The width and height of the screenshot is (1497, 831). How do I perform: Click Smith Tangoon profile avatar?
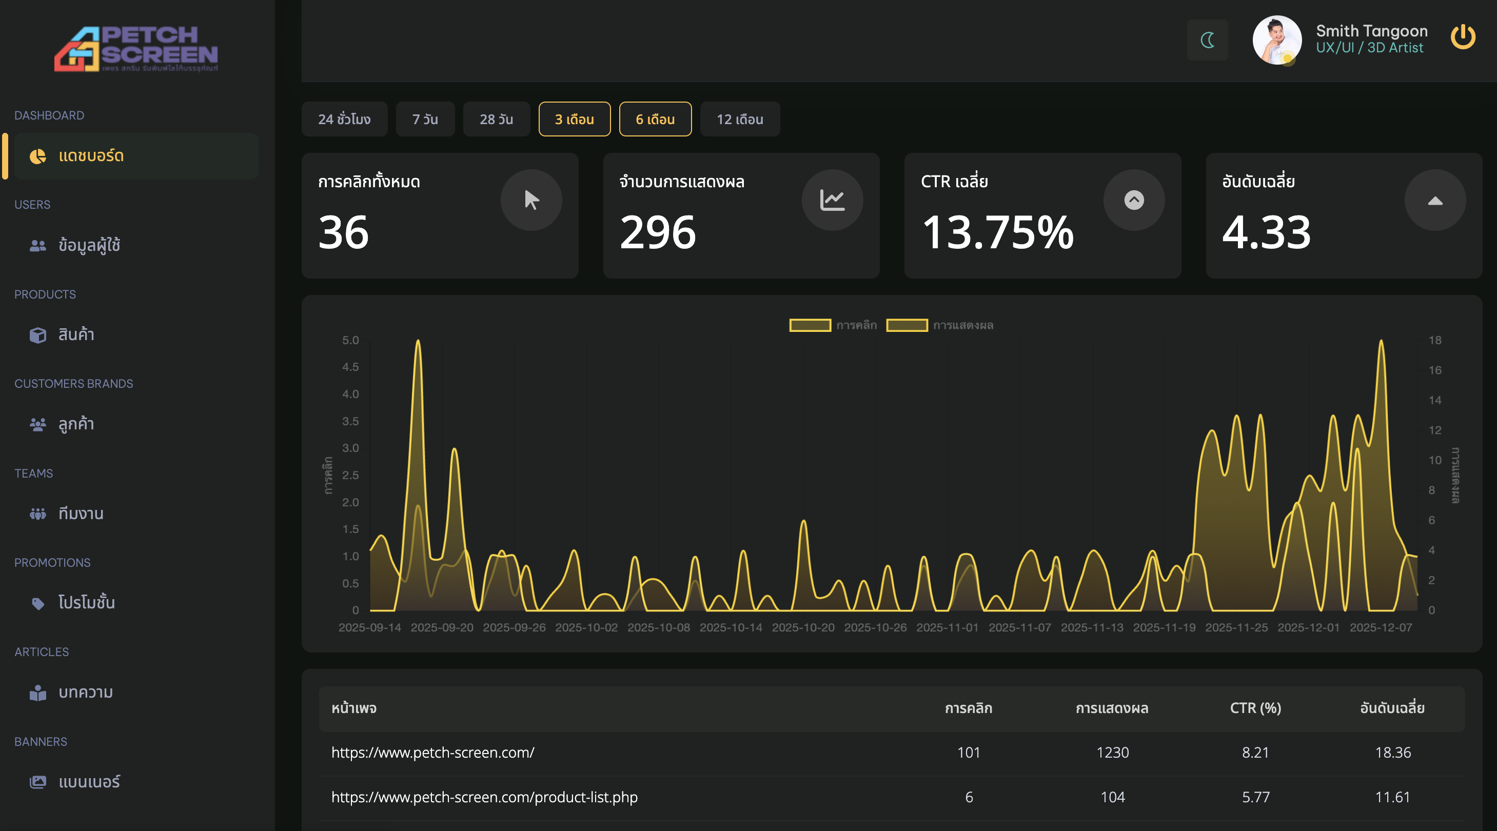coord(1276,39)
